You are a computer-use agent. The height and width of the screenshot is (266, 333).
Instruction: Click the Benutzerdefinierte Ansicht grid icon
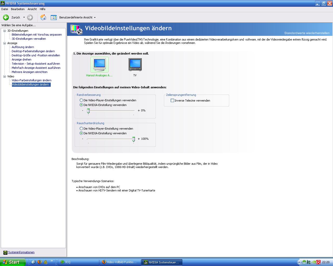coord(54,17)
